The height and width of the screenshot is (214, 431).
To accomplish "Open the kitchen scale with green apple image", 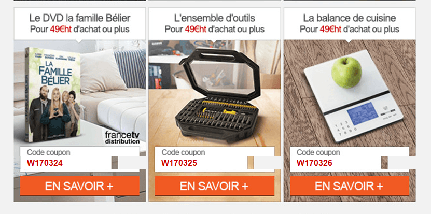I will pos(353,96).
